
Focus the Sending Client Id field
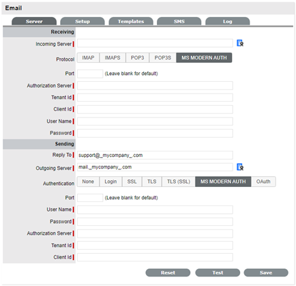tap(155, 257)
